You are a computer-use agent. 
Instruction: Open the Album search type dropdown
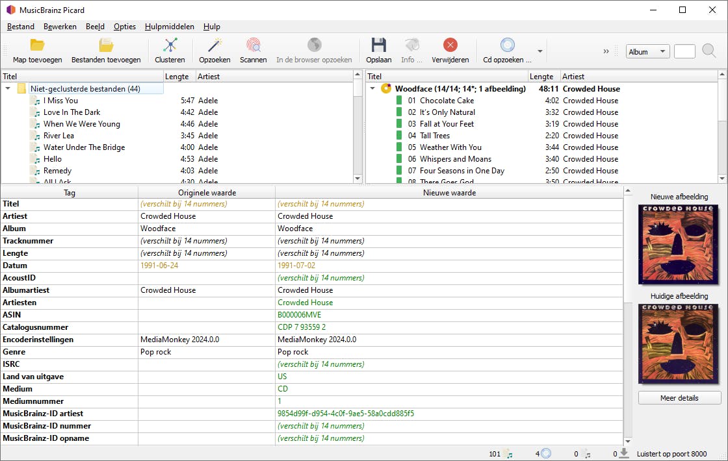tap(647, 51)
